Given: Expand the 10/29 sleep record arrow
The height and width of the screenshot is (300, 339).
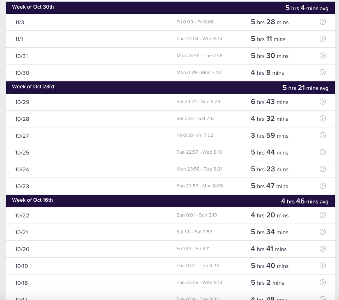Looking at the screenshot, I should 323,102.
